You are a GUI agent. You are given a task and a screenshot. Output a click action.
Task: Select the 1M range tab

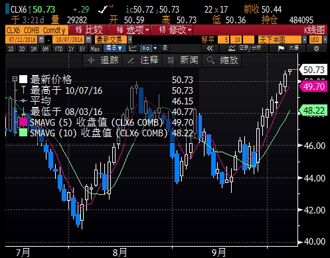(x=33, y=49)
